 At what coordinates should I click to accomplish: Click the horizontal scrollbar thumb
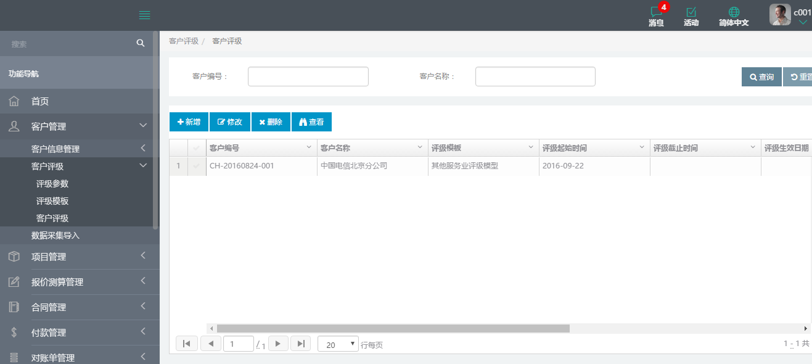pos(393,329)
